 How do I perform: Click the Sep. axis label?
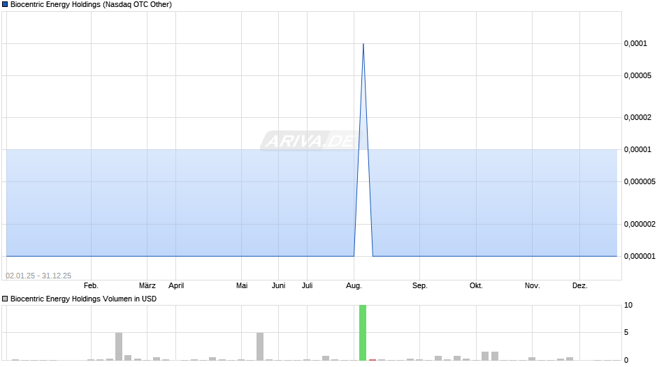[420, 285]
